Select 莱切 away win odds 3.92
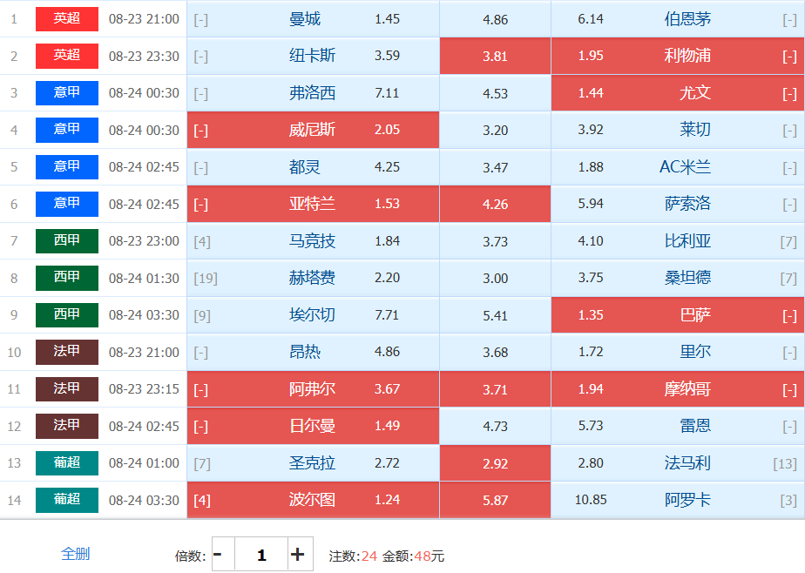The width and height of the screenshot is (805, 573). [x=678, y=130]
